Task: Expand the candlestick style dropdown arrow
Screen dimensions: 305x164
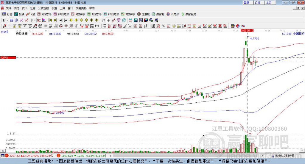Action: (35, 20)
